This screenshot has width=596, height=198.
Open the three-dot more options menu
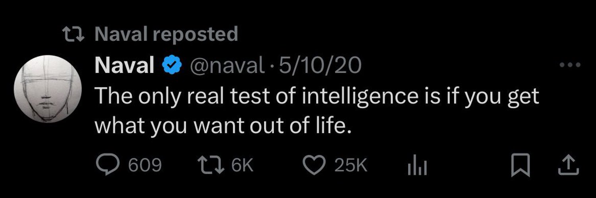click(x=570, y=65)
